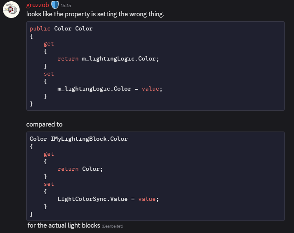
Task: Click the "get" keyword in IMyLightingBlock block
Action: click(49, 154)
